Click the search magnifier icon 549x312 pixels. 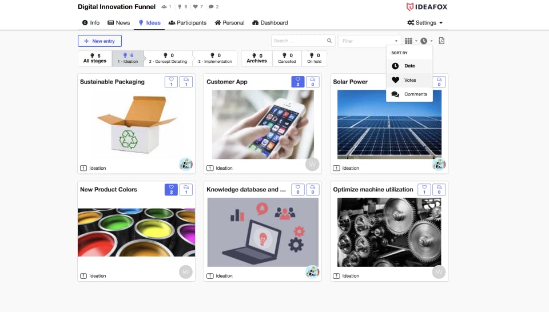pos(329,41)
